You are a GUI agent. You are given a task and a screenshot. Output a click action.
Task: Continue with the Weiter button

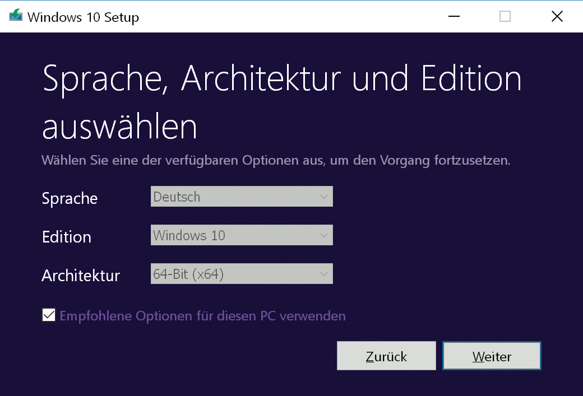[x=492, y=356]
